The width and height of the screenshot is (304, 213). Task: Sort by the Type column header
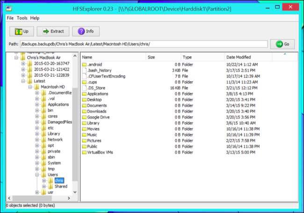tap(203, 57)
